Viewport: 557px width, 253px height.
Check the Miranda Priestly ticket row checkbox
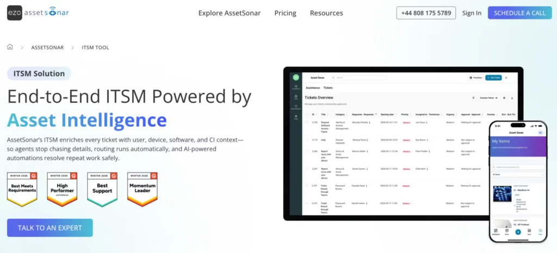pos(307,122)
